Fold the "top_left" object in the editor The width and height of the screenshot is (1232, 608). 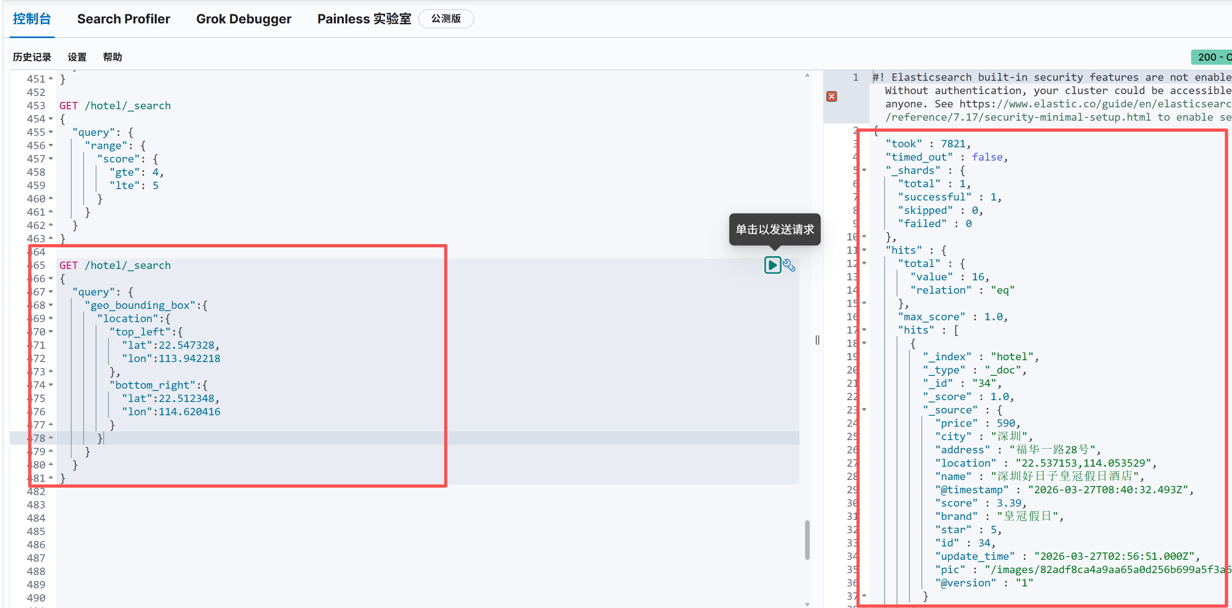point(51,332)
